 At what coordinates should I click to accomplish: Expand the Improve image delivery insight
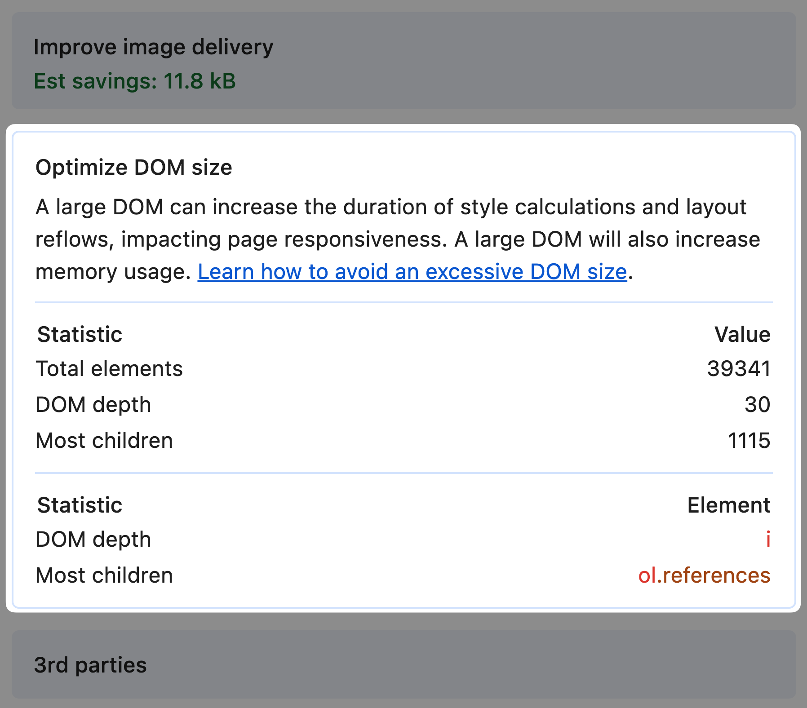coord(403,61)
